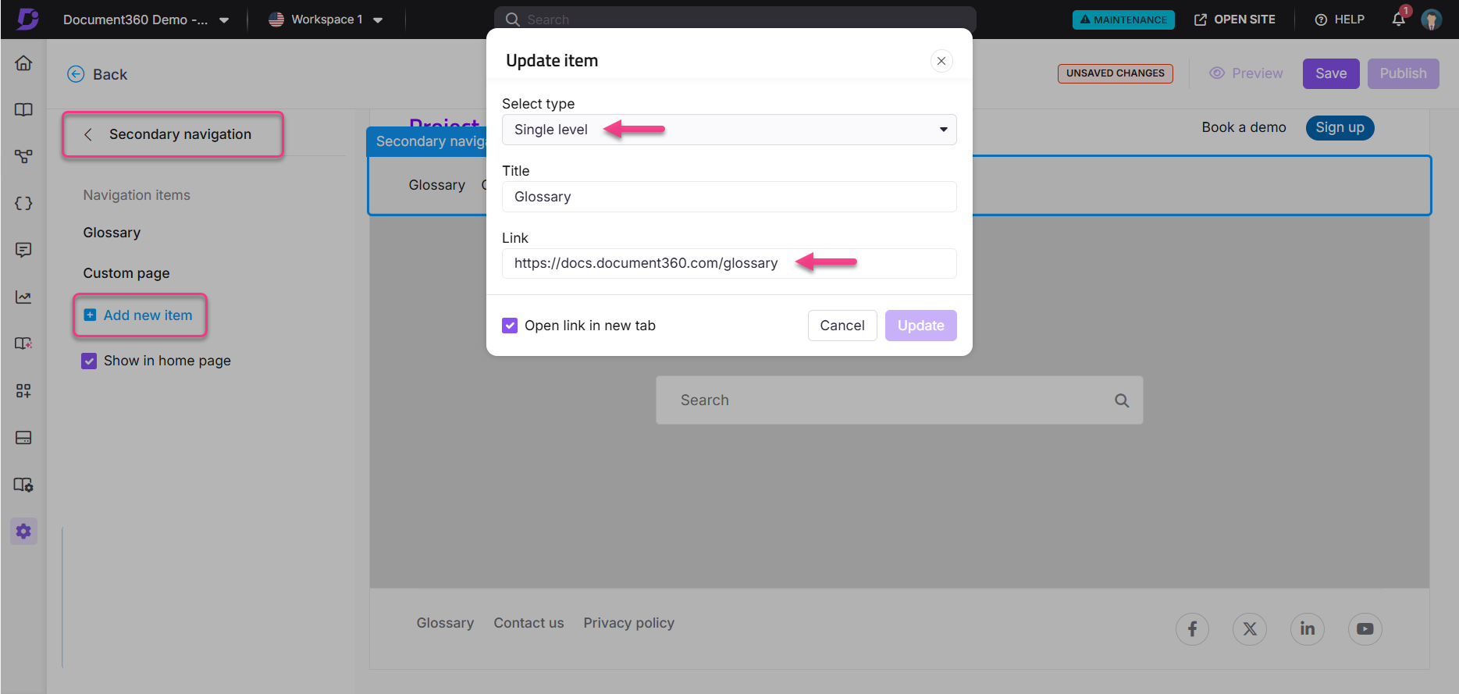Image resolution: width=1459 pixels, height=694 pixels.
Task: Open the Documentation book icon in sidebar
Action: point(23,110)
